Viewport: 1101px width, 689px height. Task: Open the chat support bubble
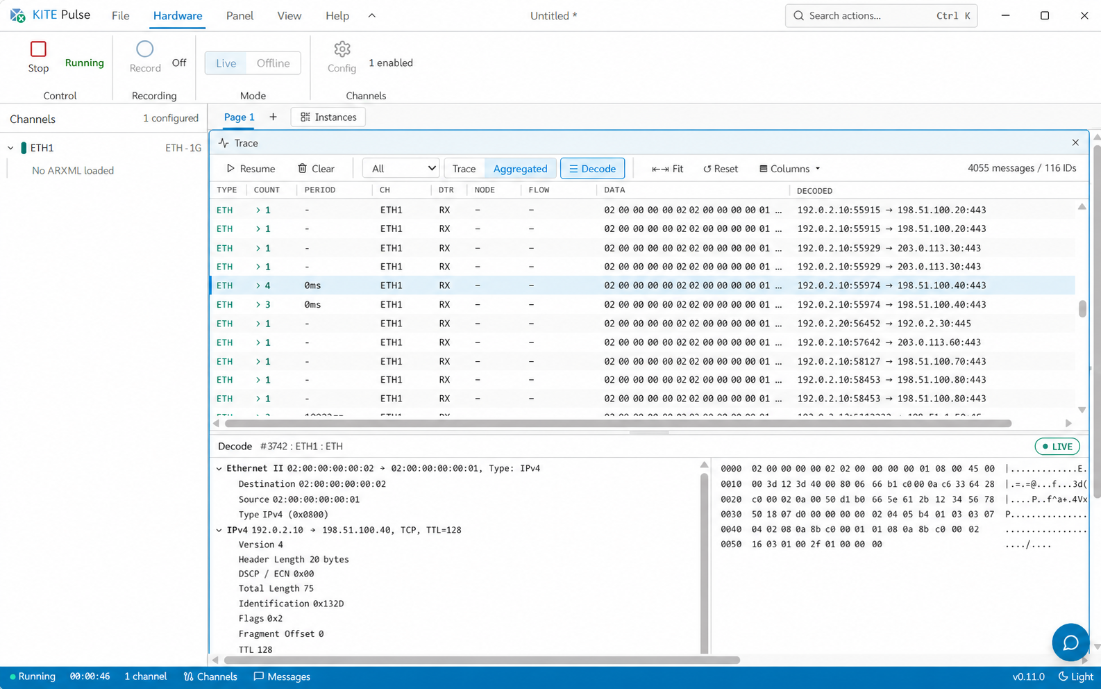[1070, 642]
